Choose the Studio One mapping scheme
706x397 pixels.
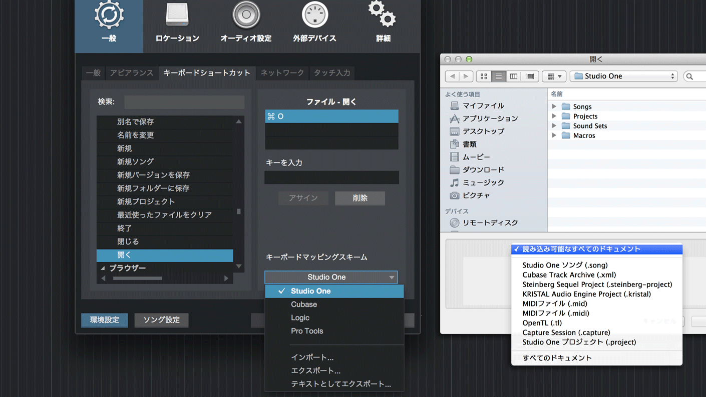point(334,291)
